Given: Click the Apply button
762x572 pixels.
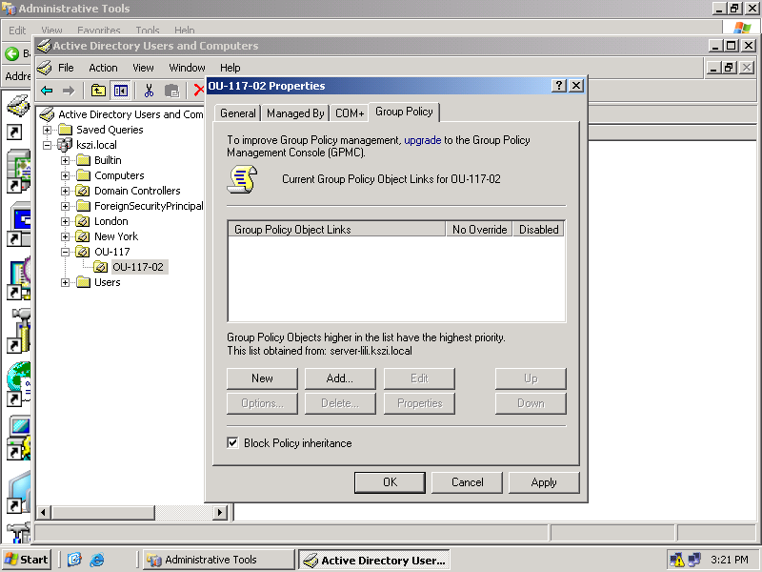Looking at the screenshot, I should (x=544, y=482).
